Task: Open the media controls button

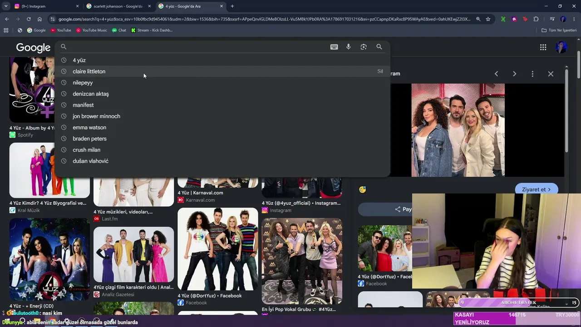Action: tap(552, 19)
